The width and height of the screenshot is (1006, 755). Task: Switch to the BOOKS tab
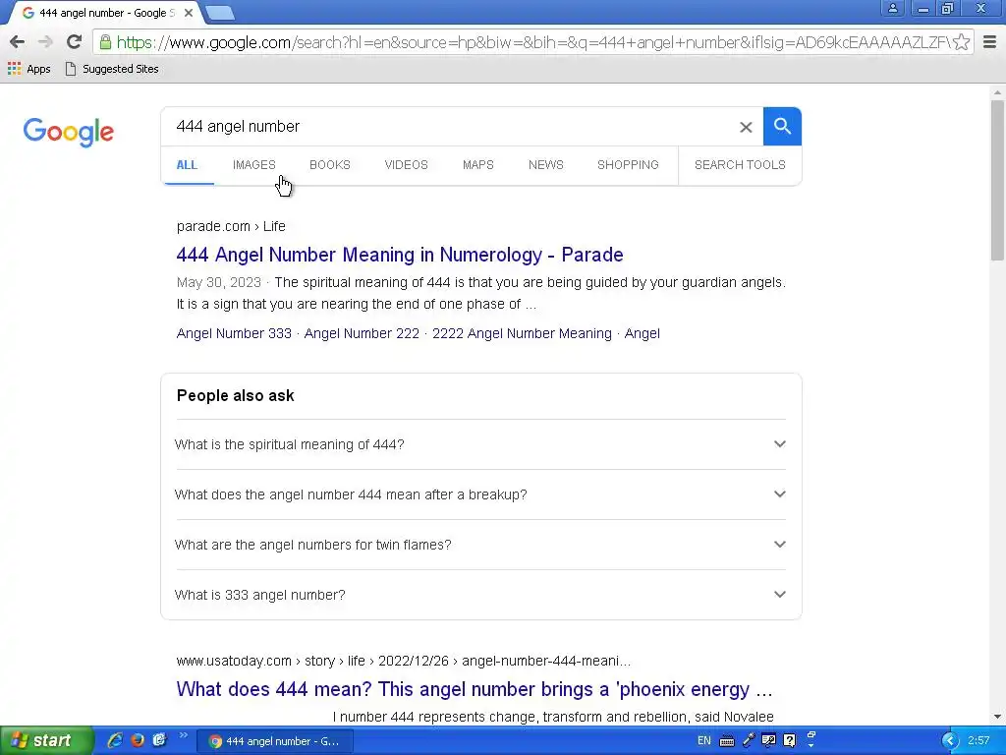[330, 165]
